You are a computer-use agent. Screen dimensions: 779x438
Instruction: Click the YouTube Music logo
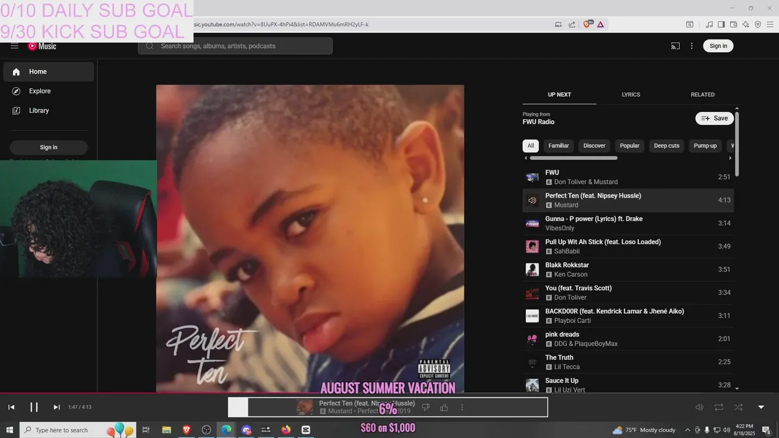pyautogui.click(x=42, y=46)
